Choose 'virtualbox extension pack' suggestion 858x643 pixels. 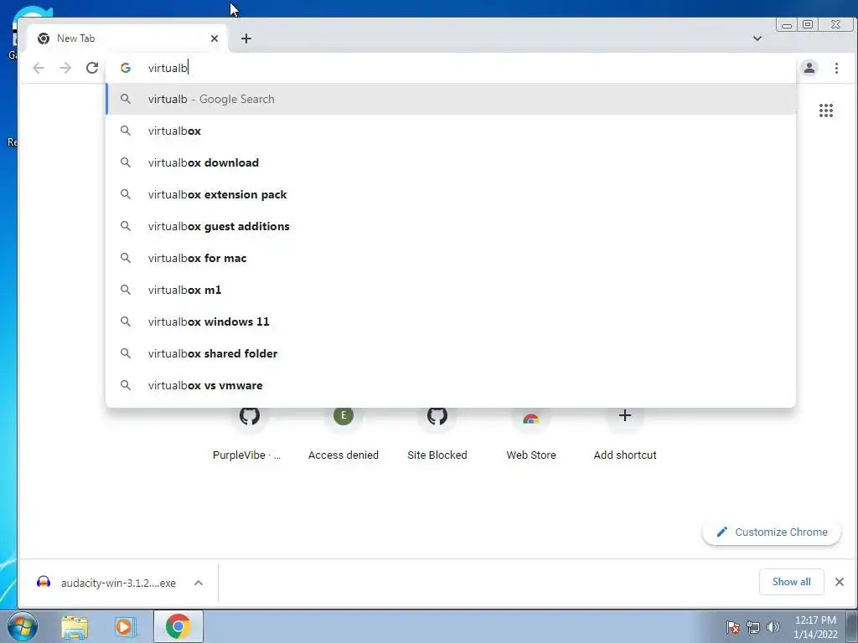(x=451, y=194)
